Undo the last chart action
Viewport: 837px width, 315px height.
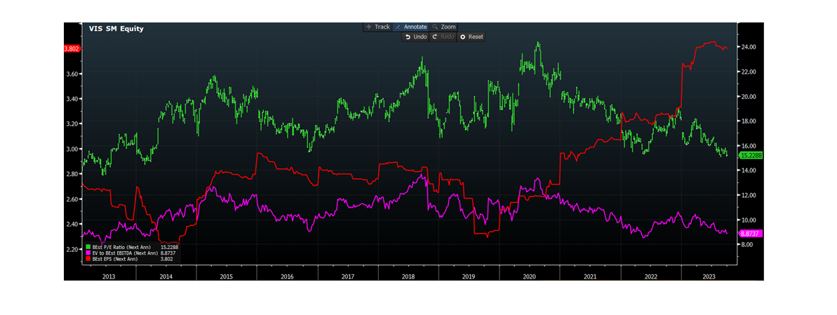415,36
